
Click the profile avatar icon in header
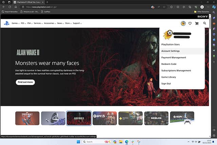tap(183, 23)
